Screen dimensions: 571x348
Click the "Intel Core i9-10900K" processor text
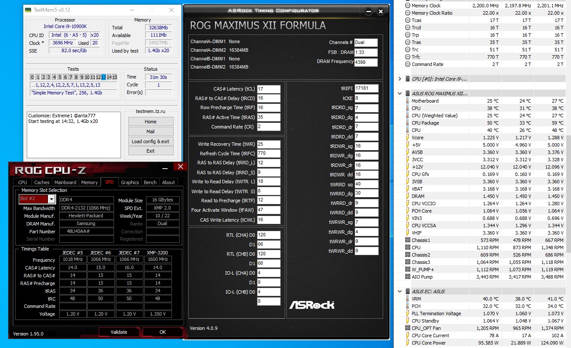65,27
